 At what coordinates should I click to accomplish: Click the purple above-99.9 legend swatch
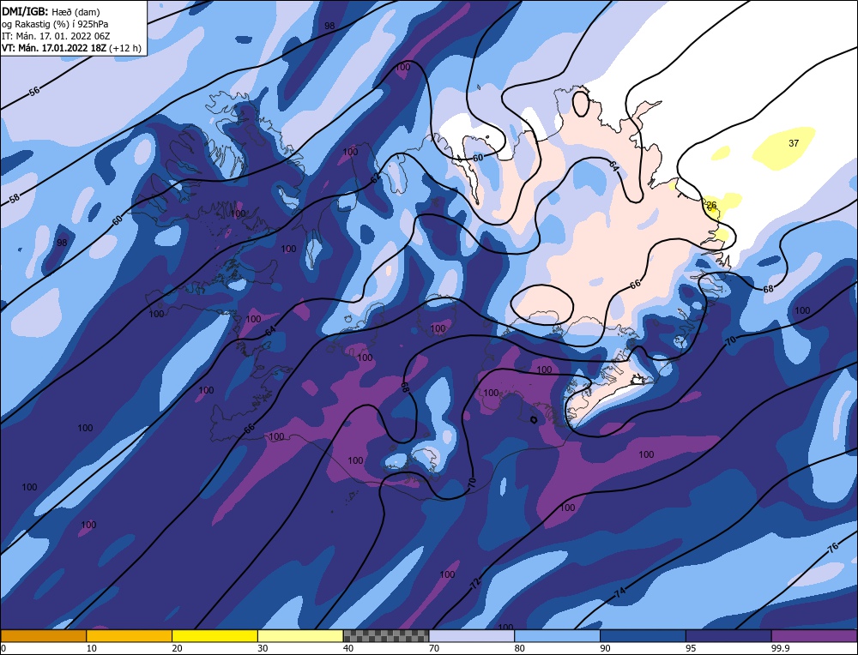point(814,635)
